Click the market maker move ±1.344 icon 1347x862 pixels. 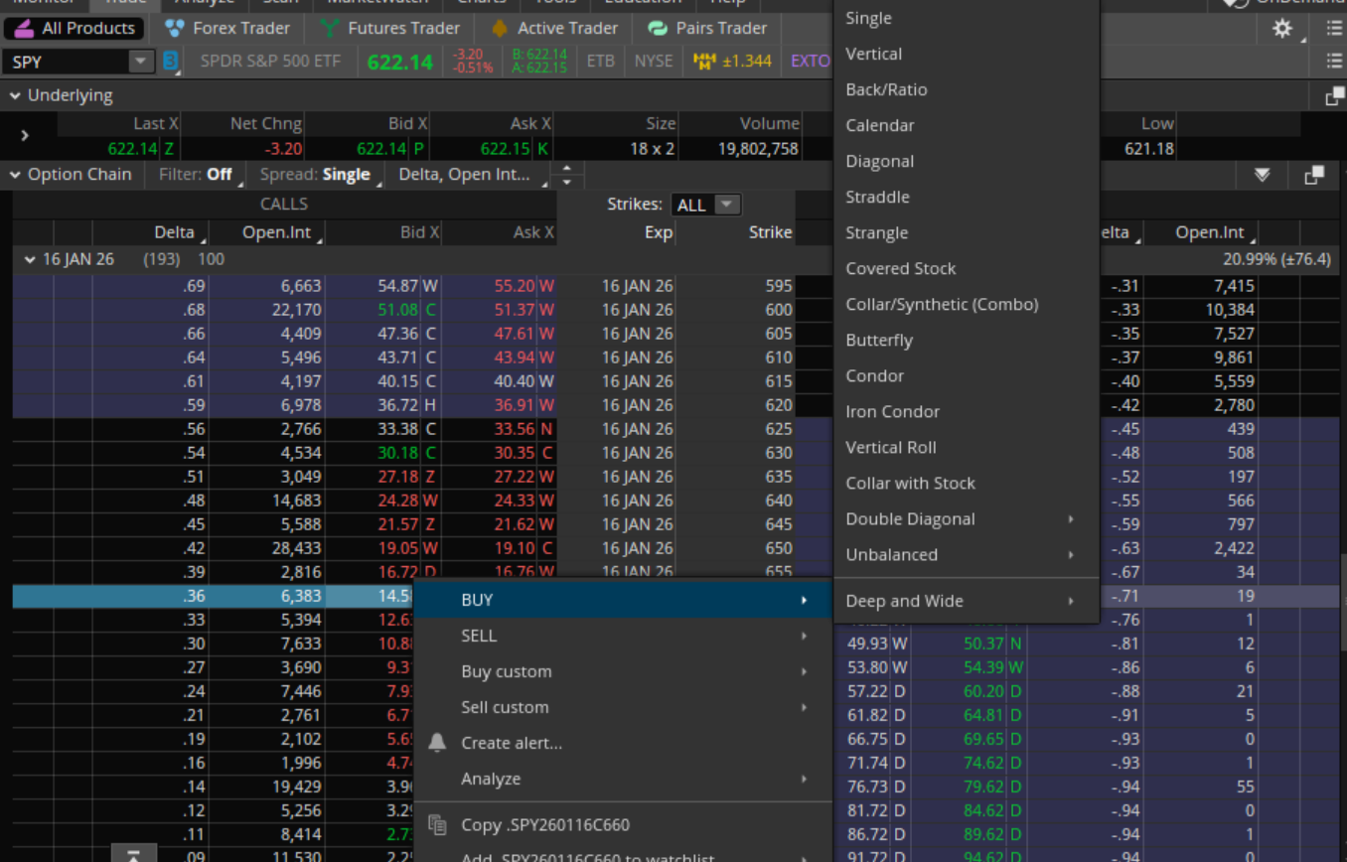point(733,62)
